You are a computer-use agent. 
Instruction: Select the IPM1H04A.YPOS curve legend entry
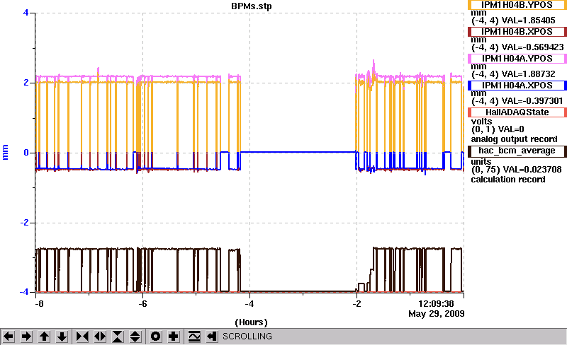click(517, 59)
